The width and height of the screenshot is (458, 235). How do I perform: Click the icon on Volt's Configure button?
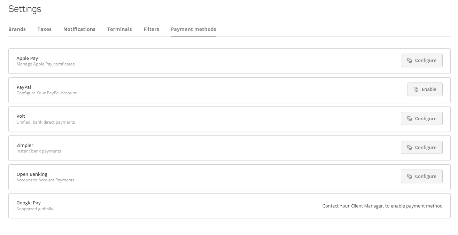tap(409, 118)
